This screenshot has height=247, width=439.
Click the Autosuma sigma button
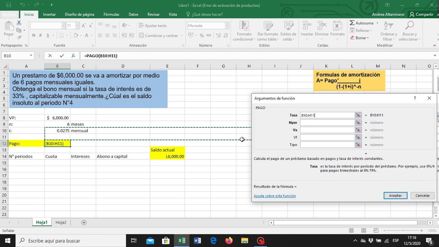point(361,23)
